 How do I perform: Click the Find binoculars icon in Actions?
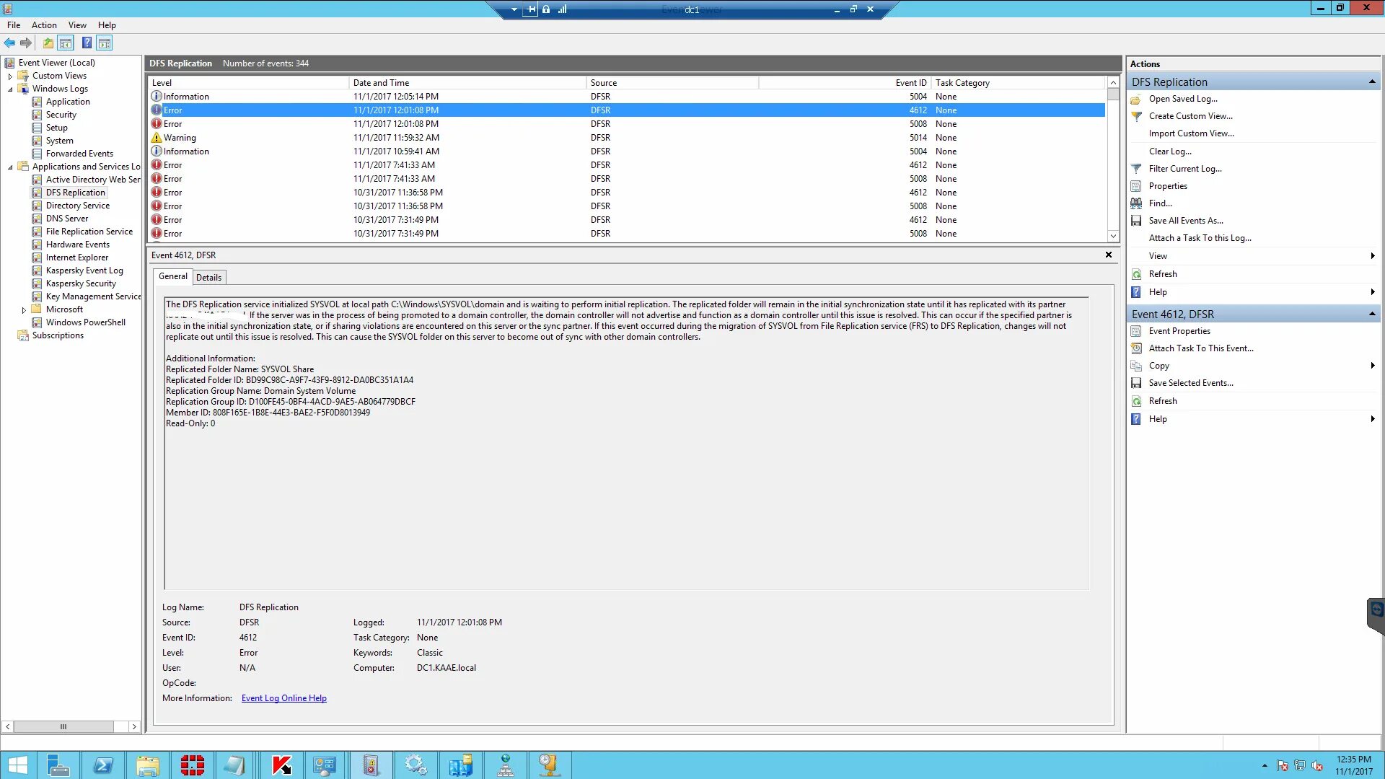click(x=1136, y=203)
